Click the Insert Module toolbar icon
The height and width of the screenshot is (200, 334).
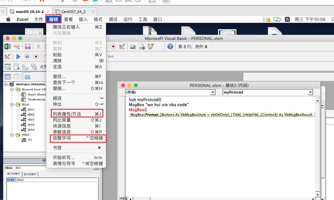point(17,46)
